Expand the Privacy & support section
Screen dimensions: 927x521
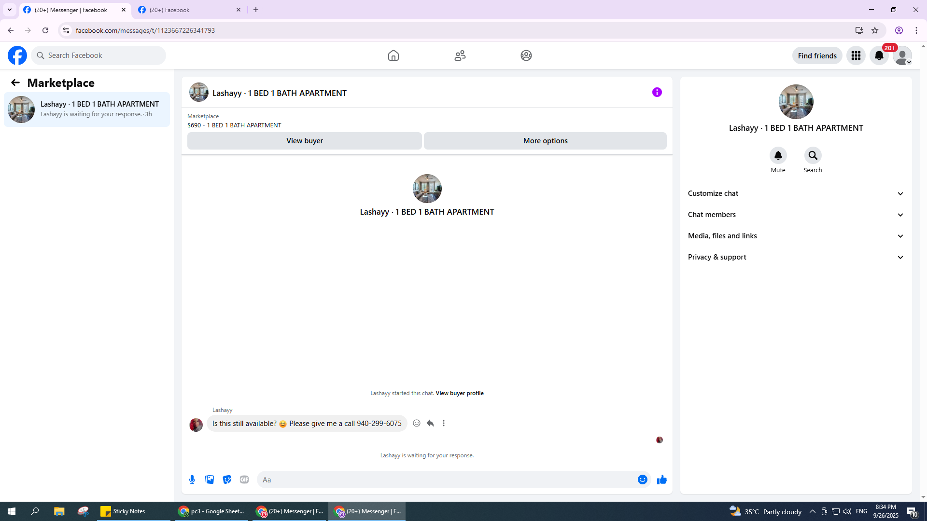click(x=796, y=257)
